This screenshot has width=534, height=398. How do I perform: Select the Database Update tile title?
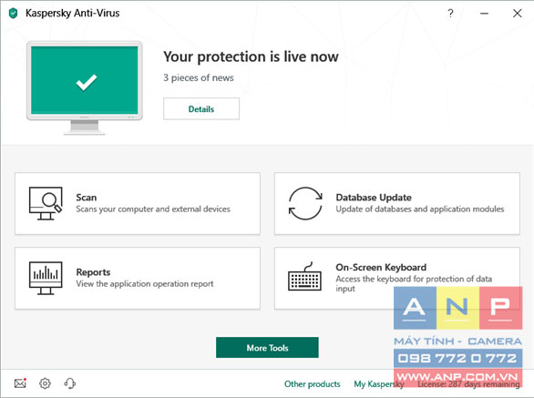point(374,198)
